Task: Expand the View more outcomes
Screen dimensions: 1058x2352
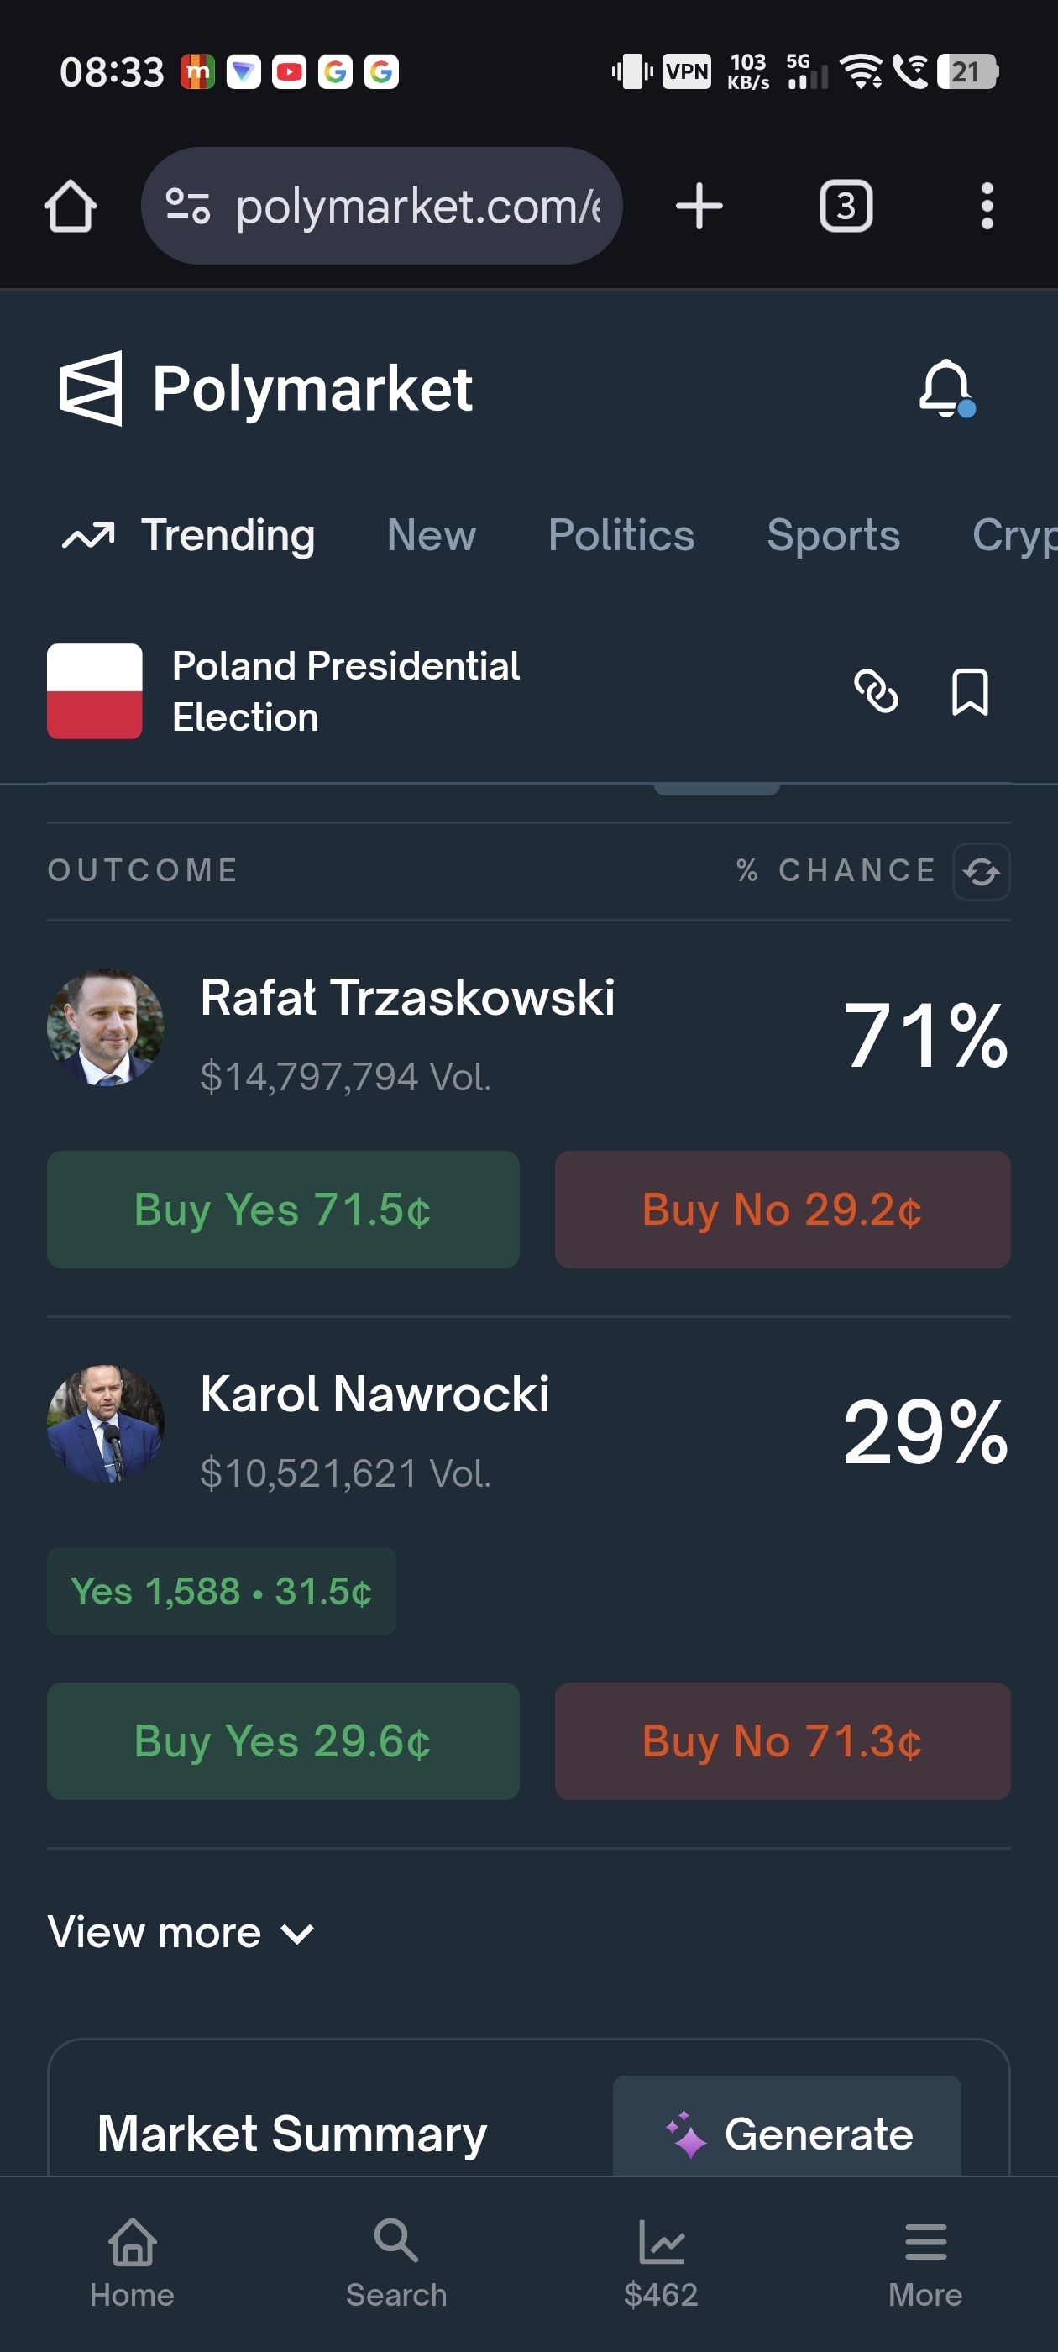Action: (181, 1933)
